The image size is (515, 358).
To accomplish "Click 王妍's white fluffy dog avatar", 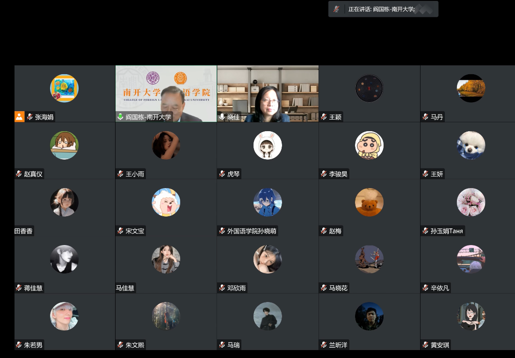I will (471, 145).
